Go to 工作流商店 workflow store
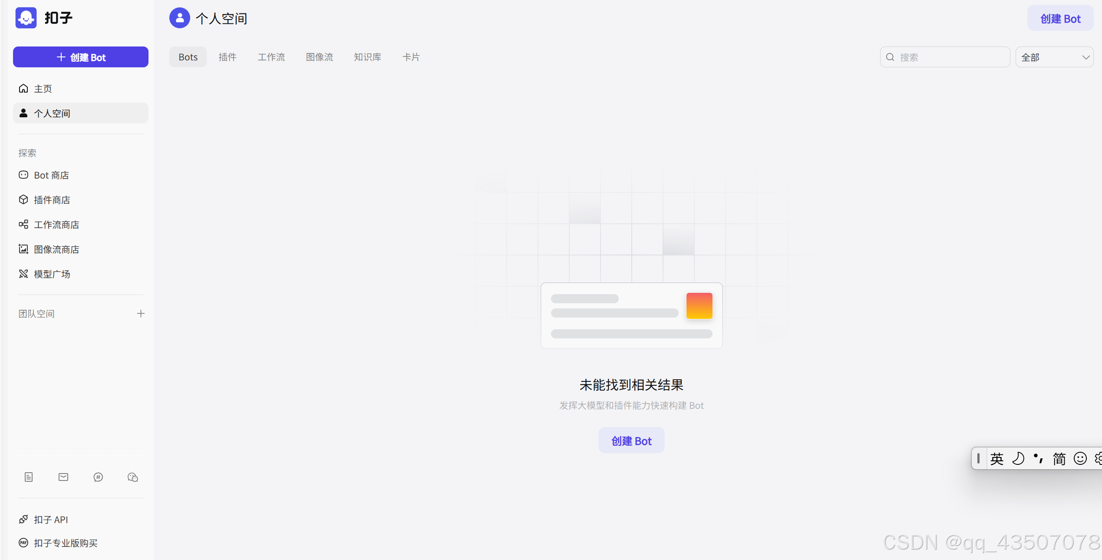Viewport: 1102px width, 560px height. [56, 225]
